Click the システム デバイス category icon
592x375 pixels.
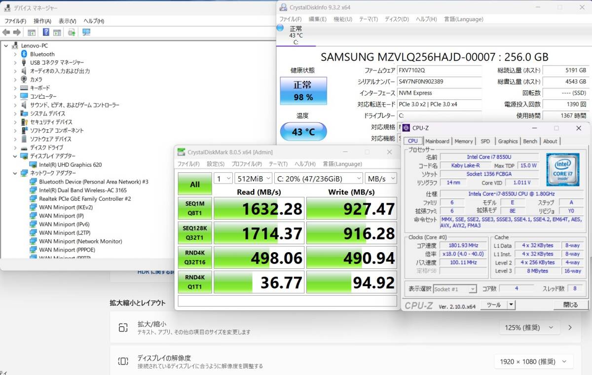[24, 113]
